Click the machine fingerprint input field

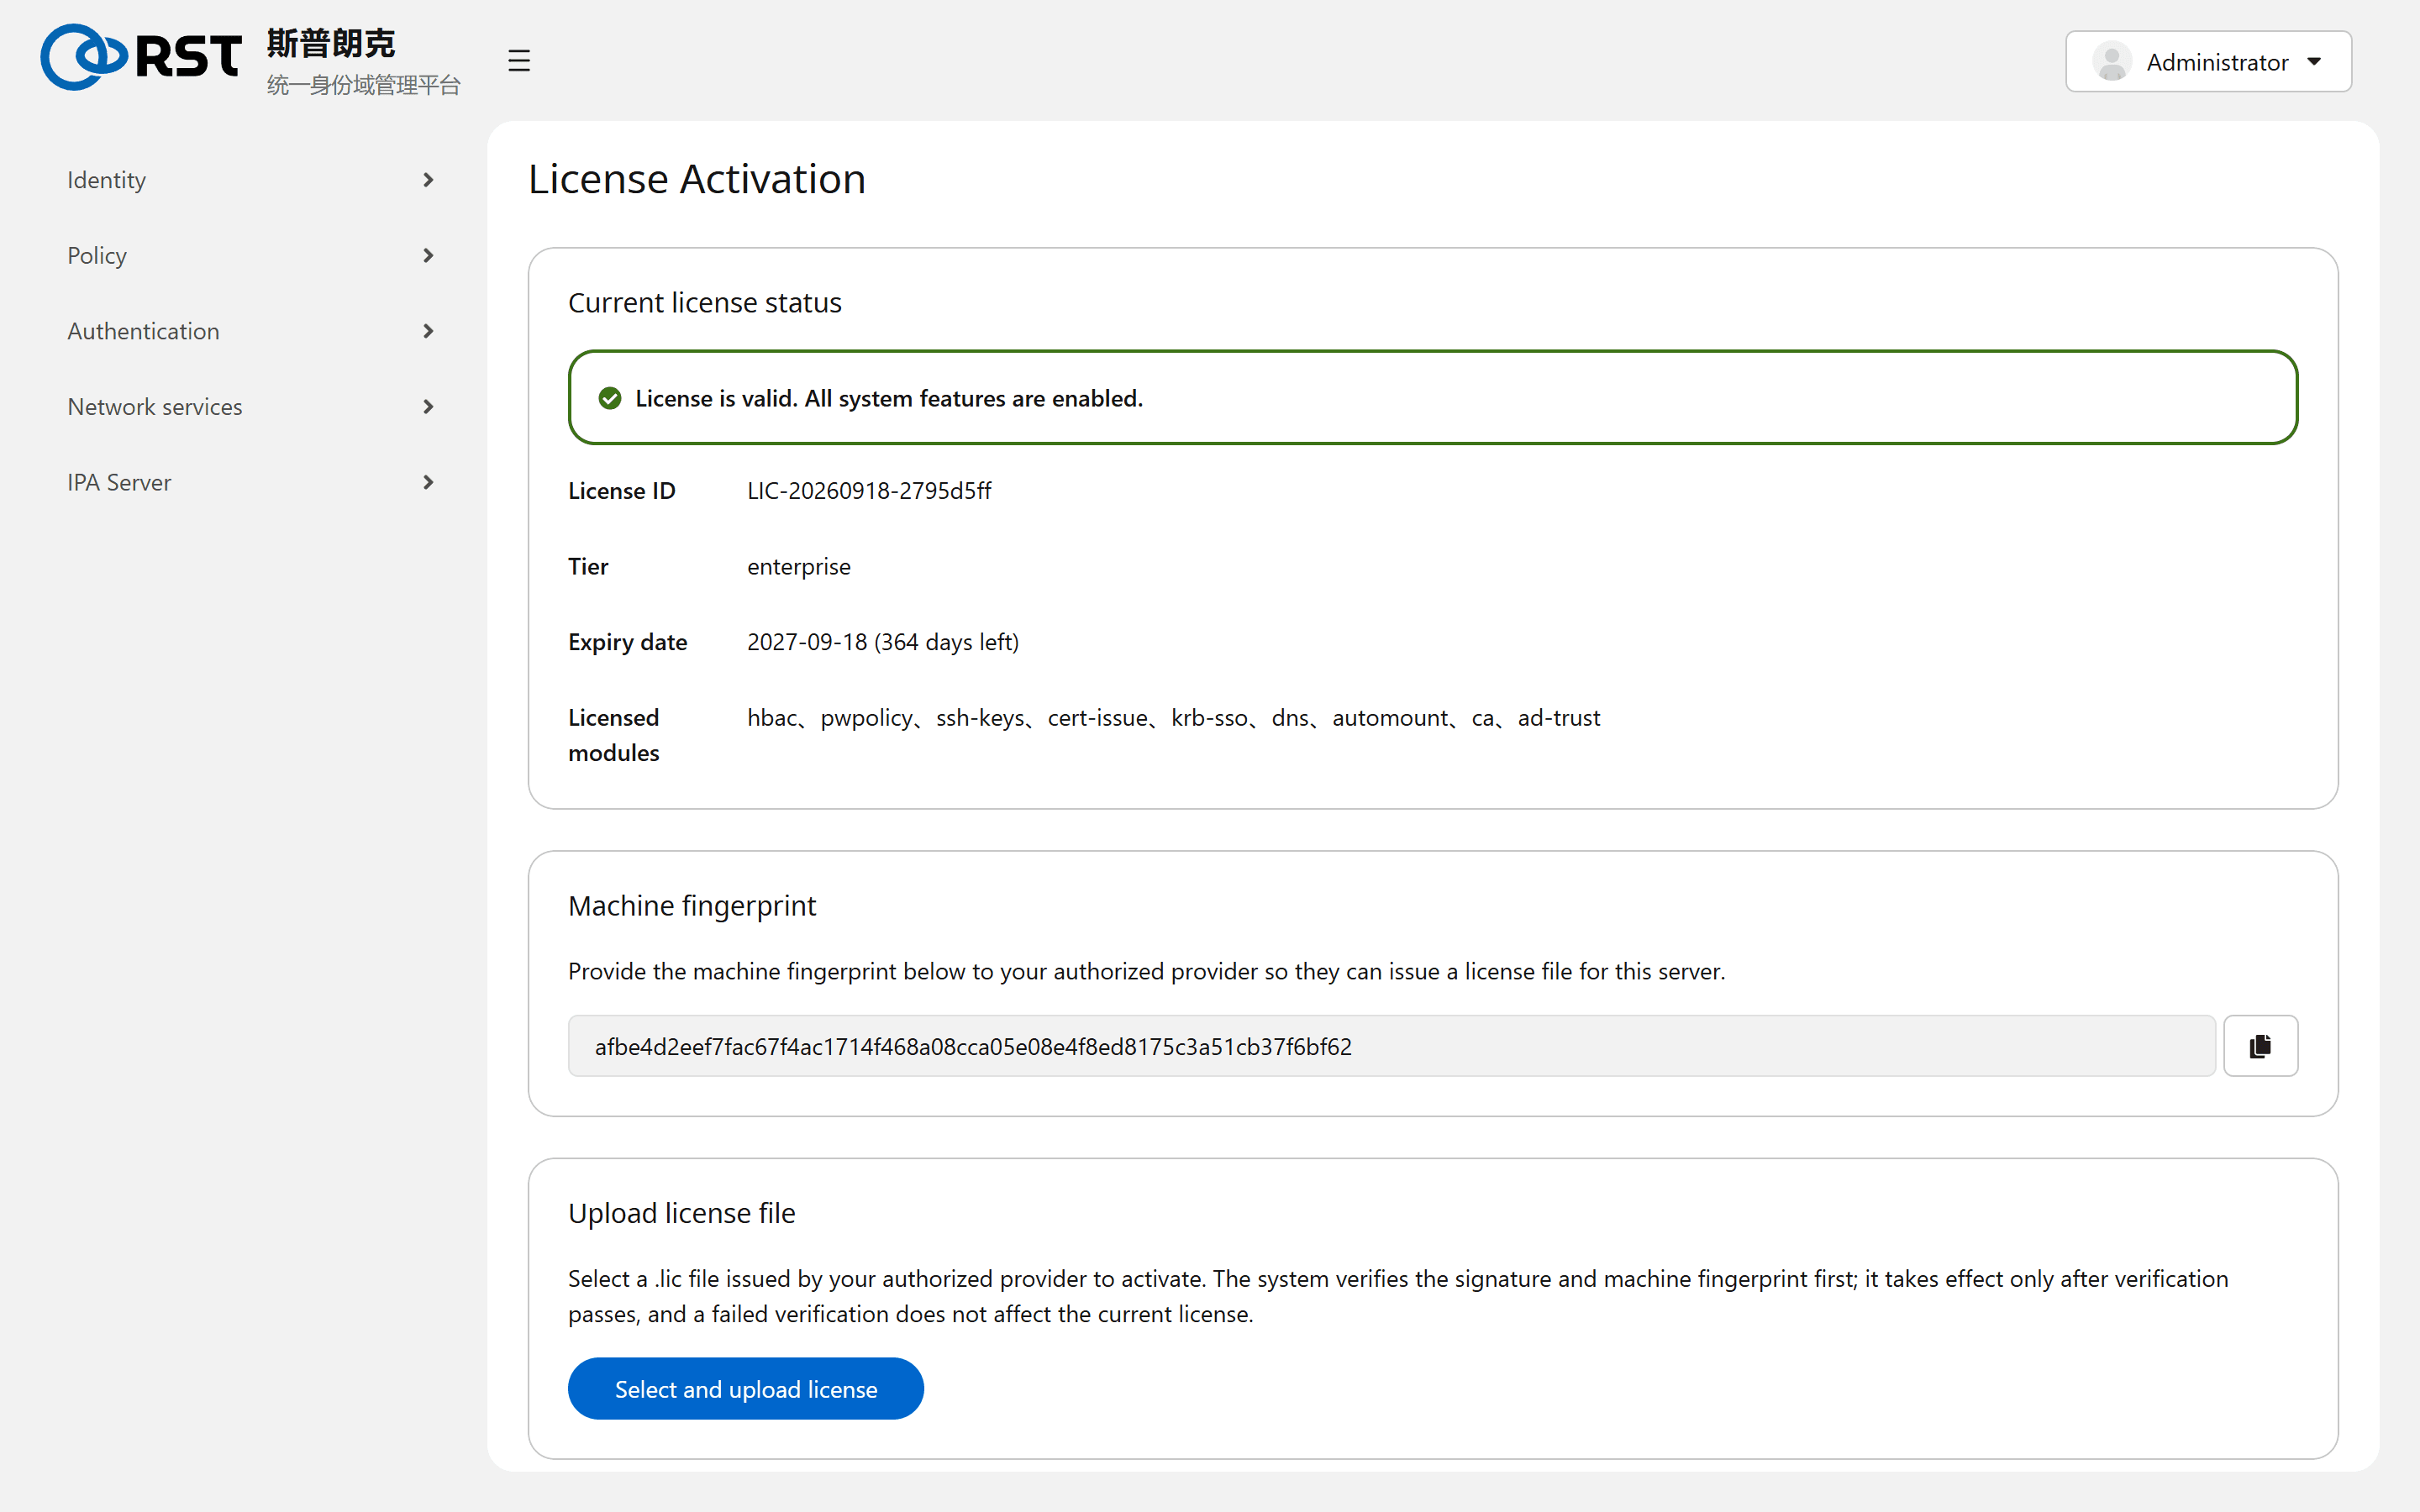click(x=1392, y=1046)
